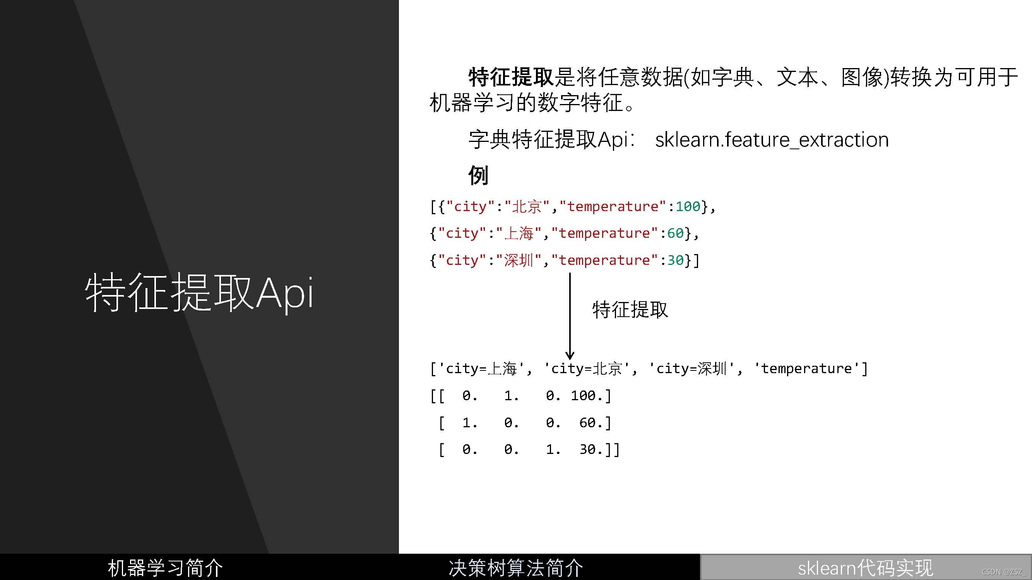Click the bold 特征提取 heading text
The image size is (1032, 580).
[x=511, y=77]
